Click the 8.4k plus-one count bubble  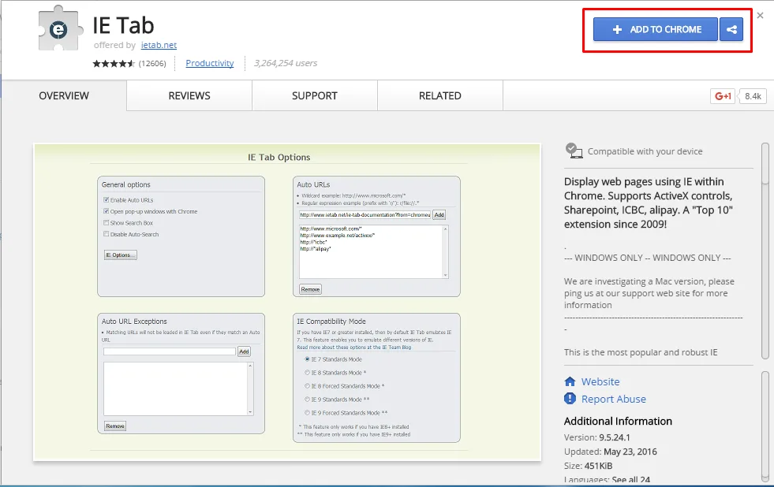[x=752, y=96]
